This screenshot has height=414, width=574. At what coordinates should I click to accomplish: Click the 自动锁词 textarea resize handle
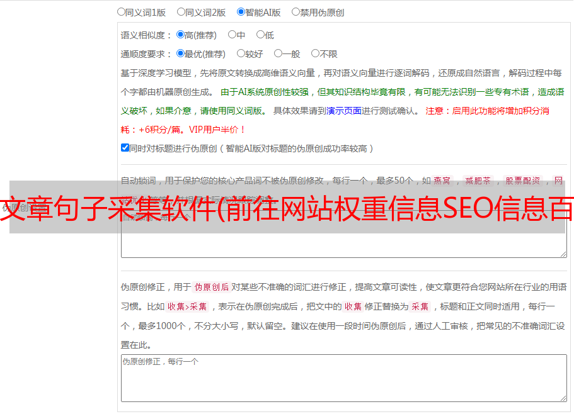click(563, 254)
